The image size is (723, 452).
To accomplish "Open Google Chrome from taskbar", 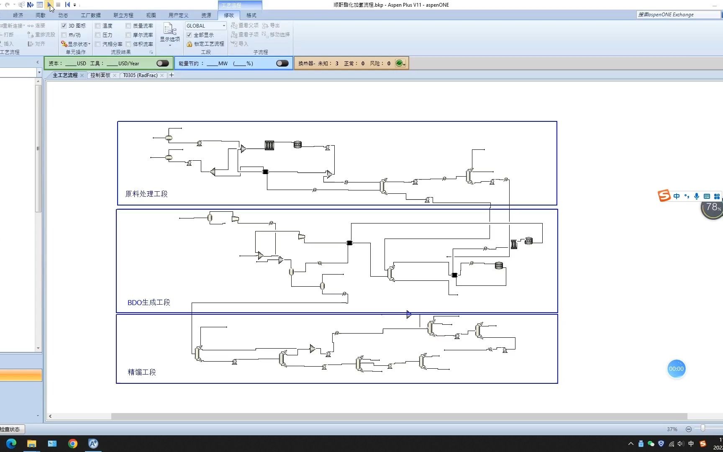I will [73, 444].
